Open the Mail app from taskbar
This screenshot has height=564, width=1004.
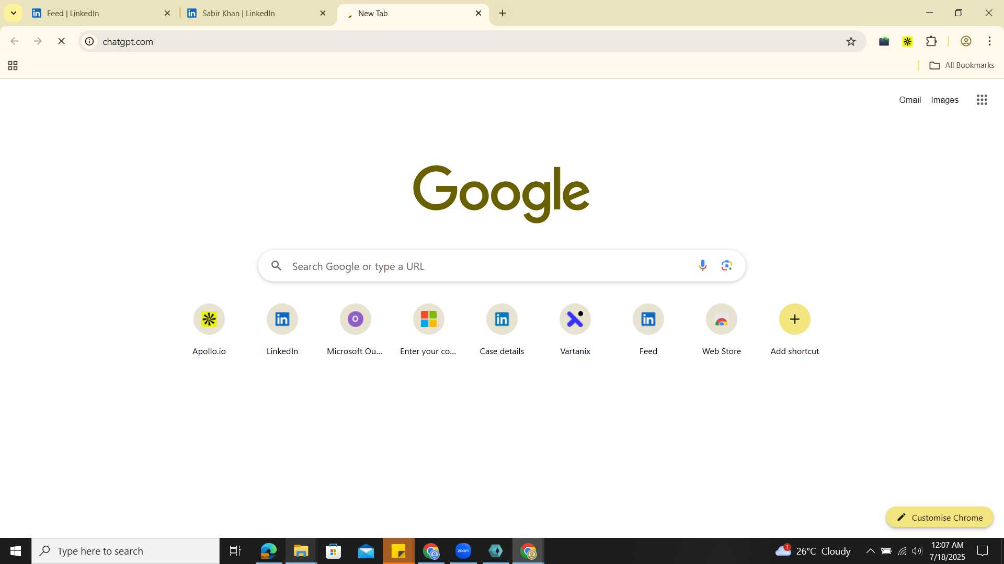[366, 551]
